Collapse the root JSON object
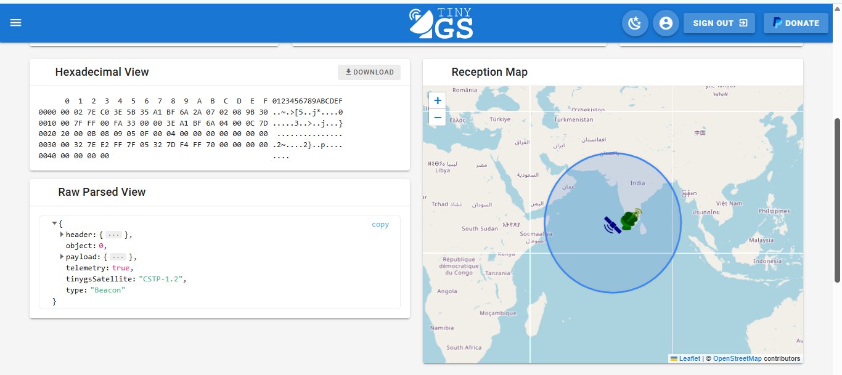 click(x=55, y=223)
